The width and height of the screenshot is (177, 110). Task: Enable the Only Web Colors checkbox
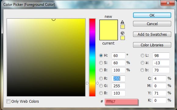(8, 102)
